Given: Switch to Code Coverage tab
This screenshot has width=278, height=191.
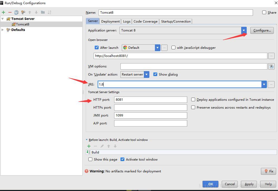Looking at the screenshot, I should click(x=145, y=22).
